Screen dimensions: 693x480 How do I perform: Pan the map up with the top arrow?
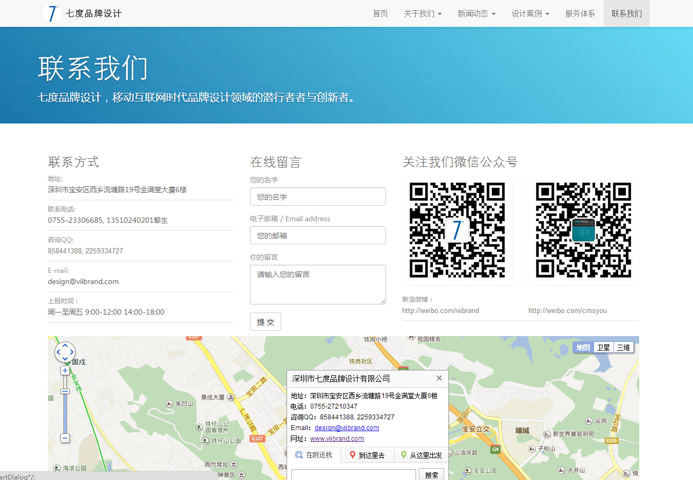(x=65, y=346)
